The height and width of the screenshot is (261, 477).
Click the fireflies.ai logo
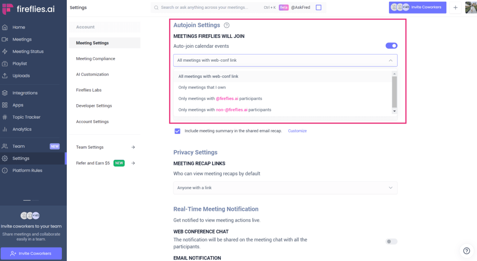pos(29,9)
